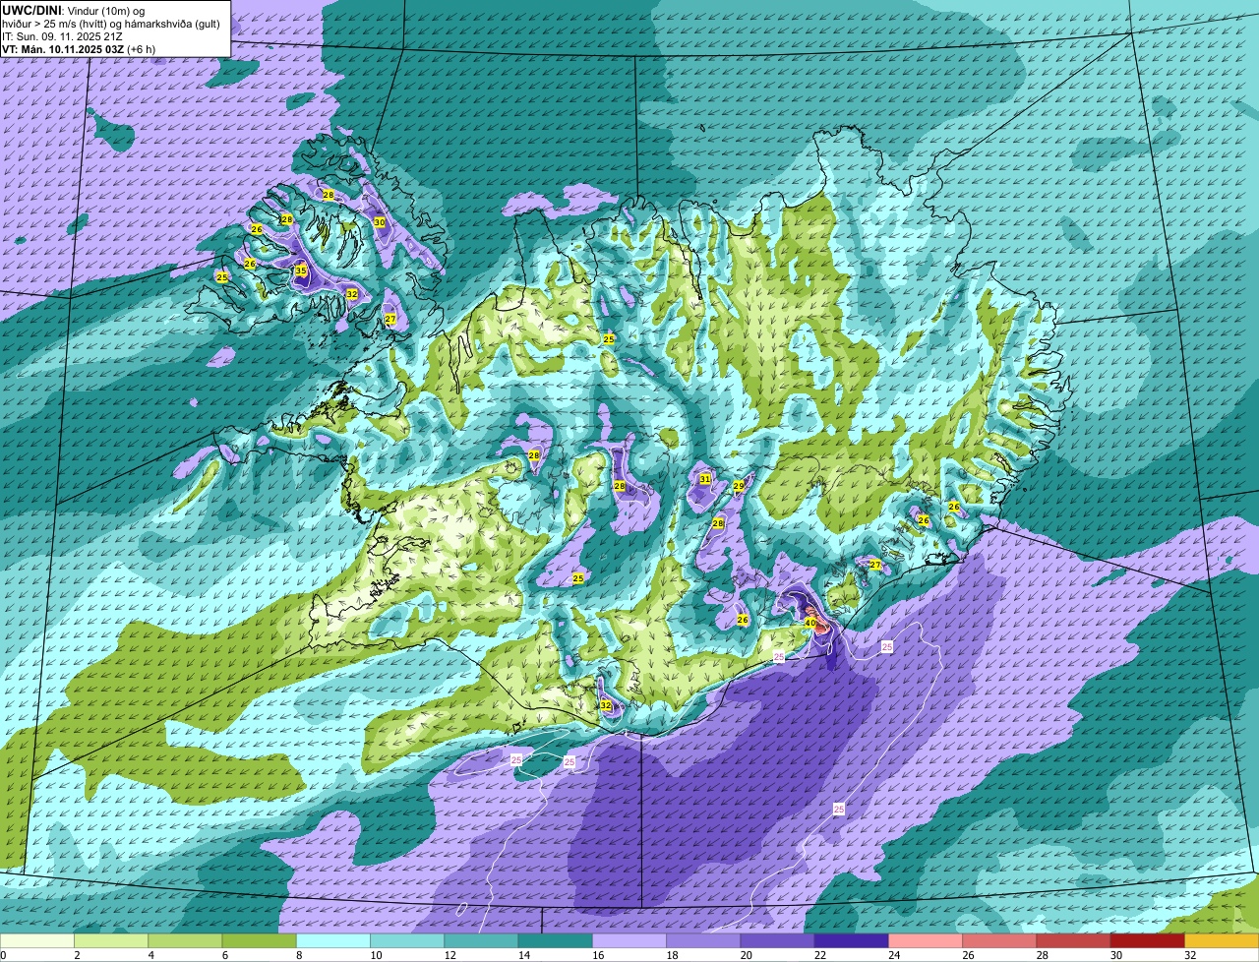Click the yellow gust label 31
Viewport: 1259px width, 962px height.
pos(705,479)
